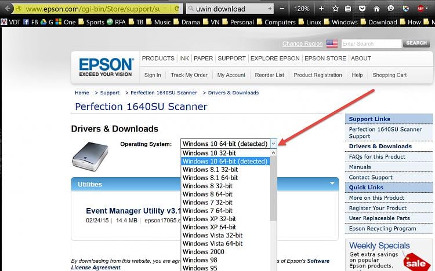Open the Music bookmarks folder

click(x=158, y=22)
